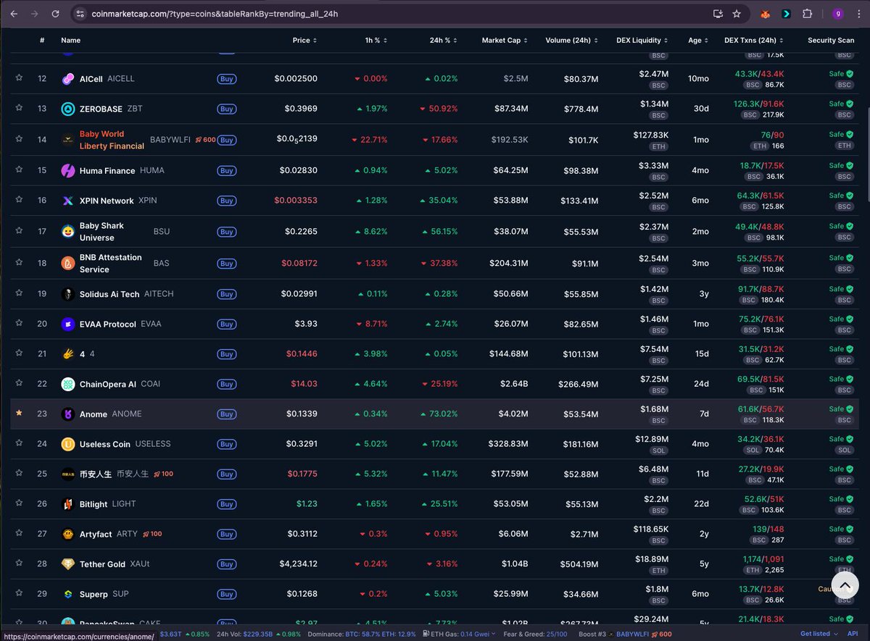Image resolution: width=870 pixels, height=641 pixels.
Task: Bookmark this page with the star icon
Action: (x=737, y=14)
